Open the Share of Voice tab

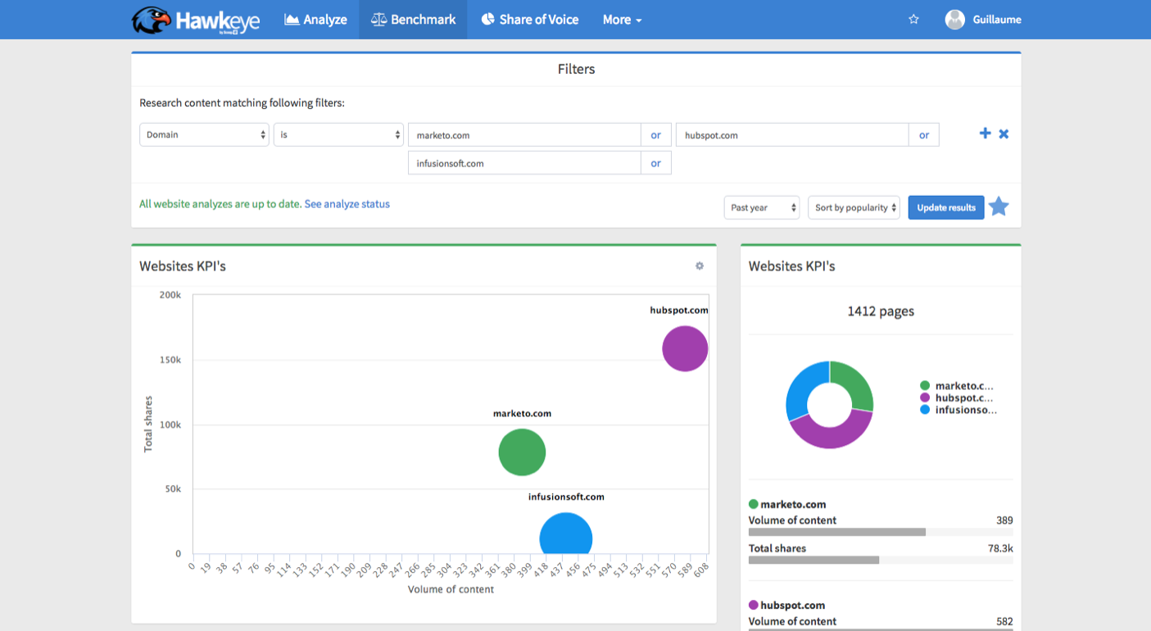pos(529,20)
